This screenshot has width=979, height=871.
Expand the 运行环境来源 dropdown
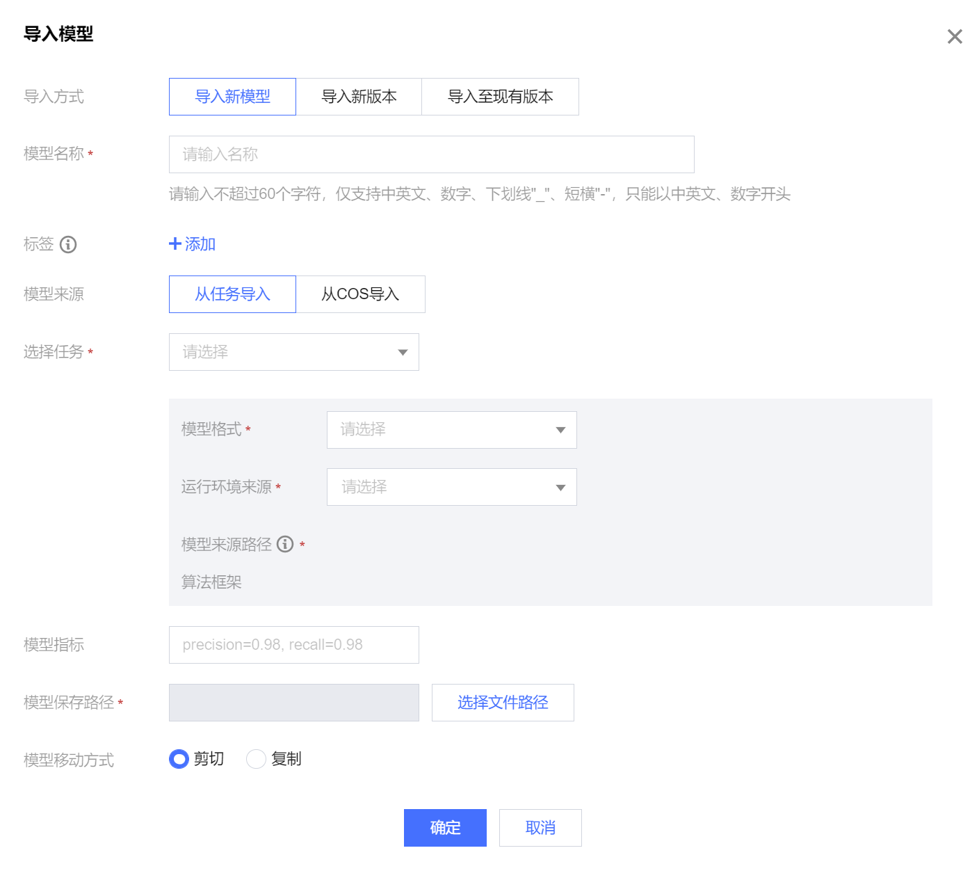point(451,487)
